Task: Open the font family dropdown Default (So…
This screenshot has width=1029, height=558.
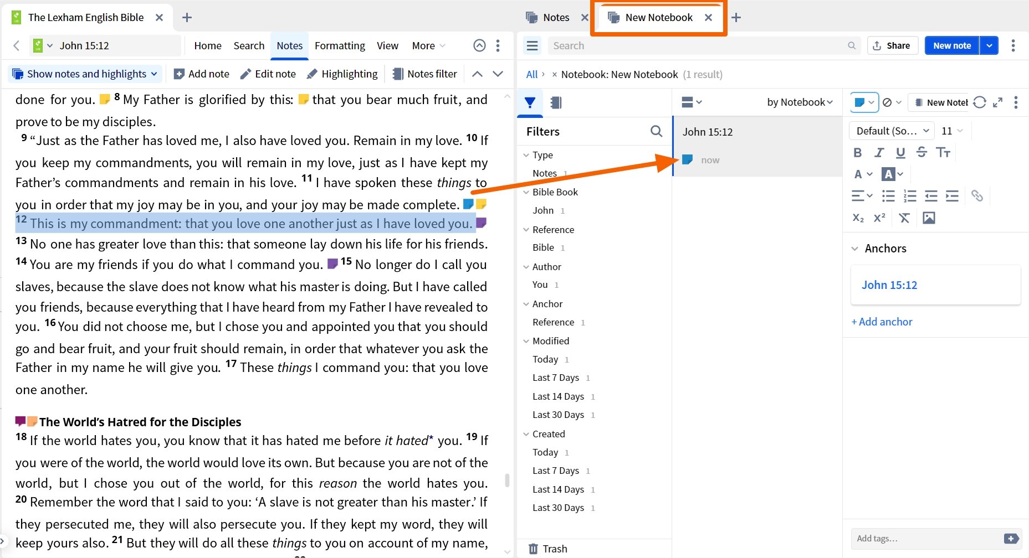Action: coord(892,131)
